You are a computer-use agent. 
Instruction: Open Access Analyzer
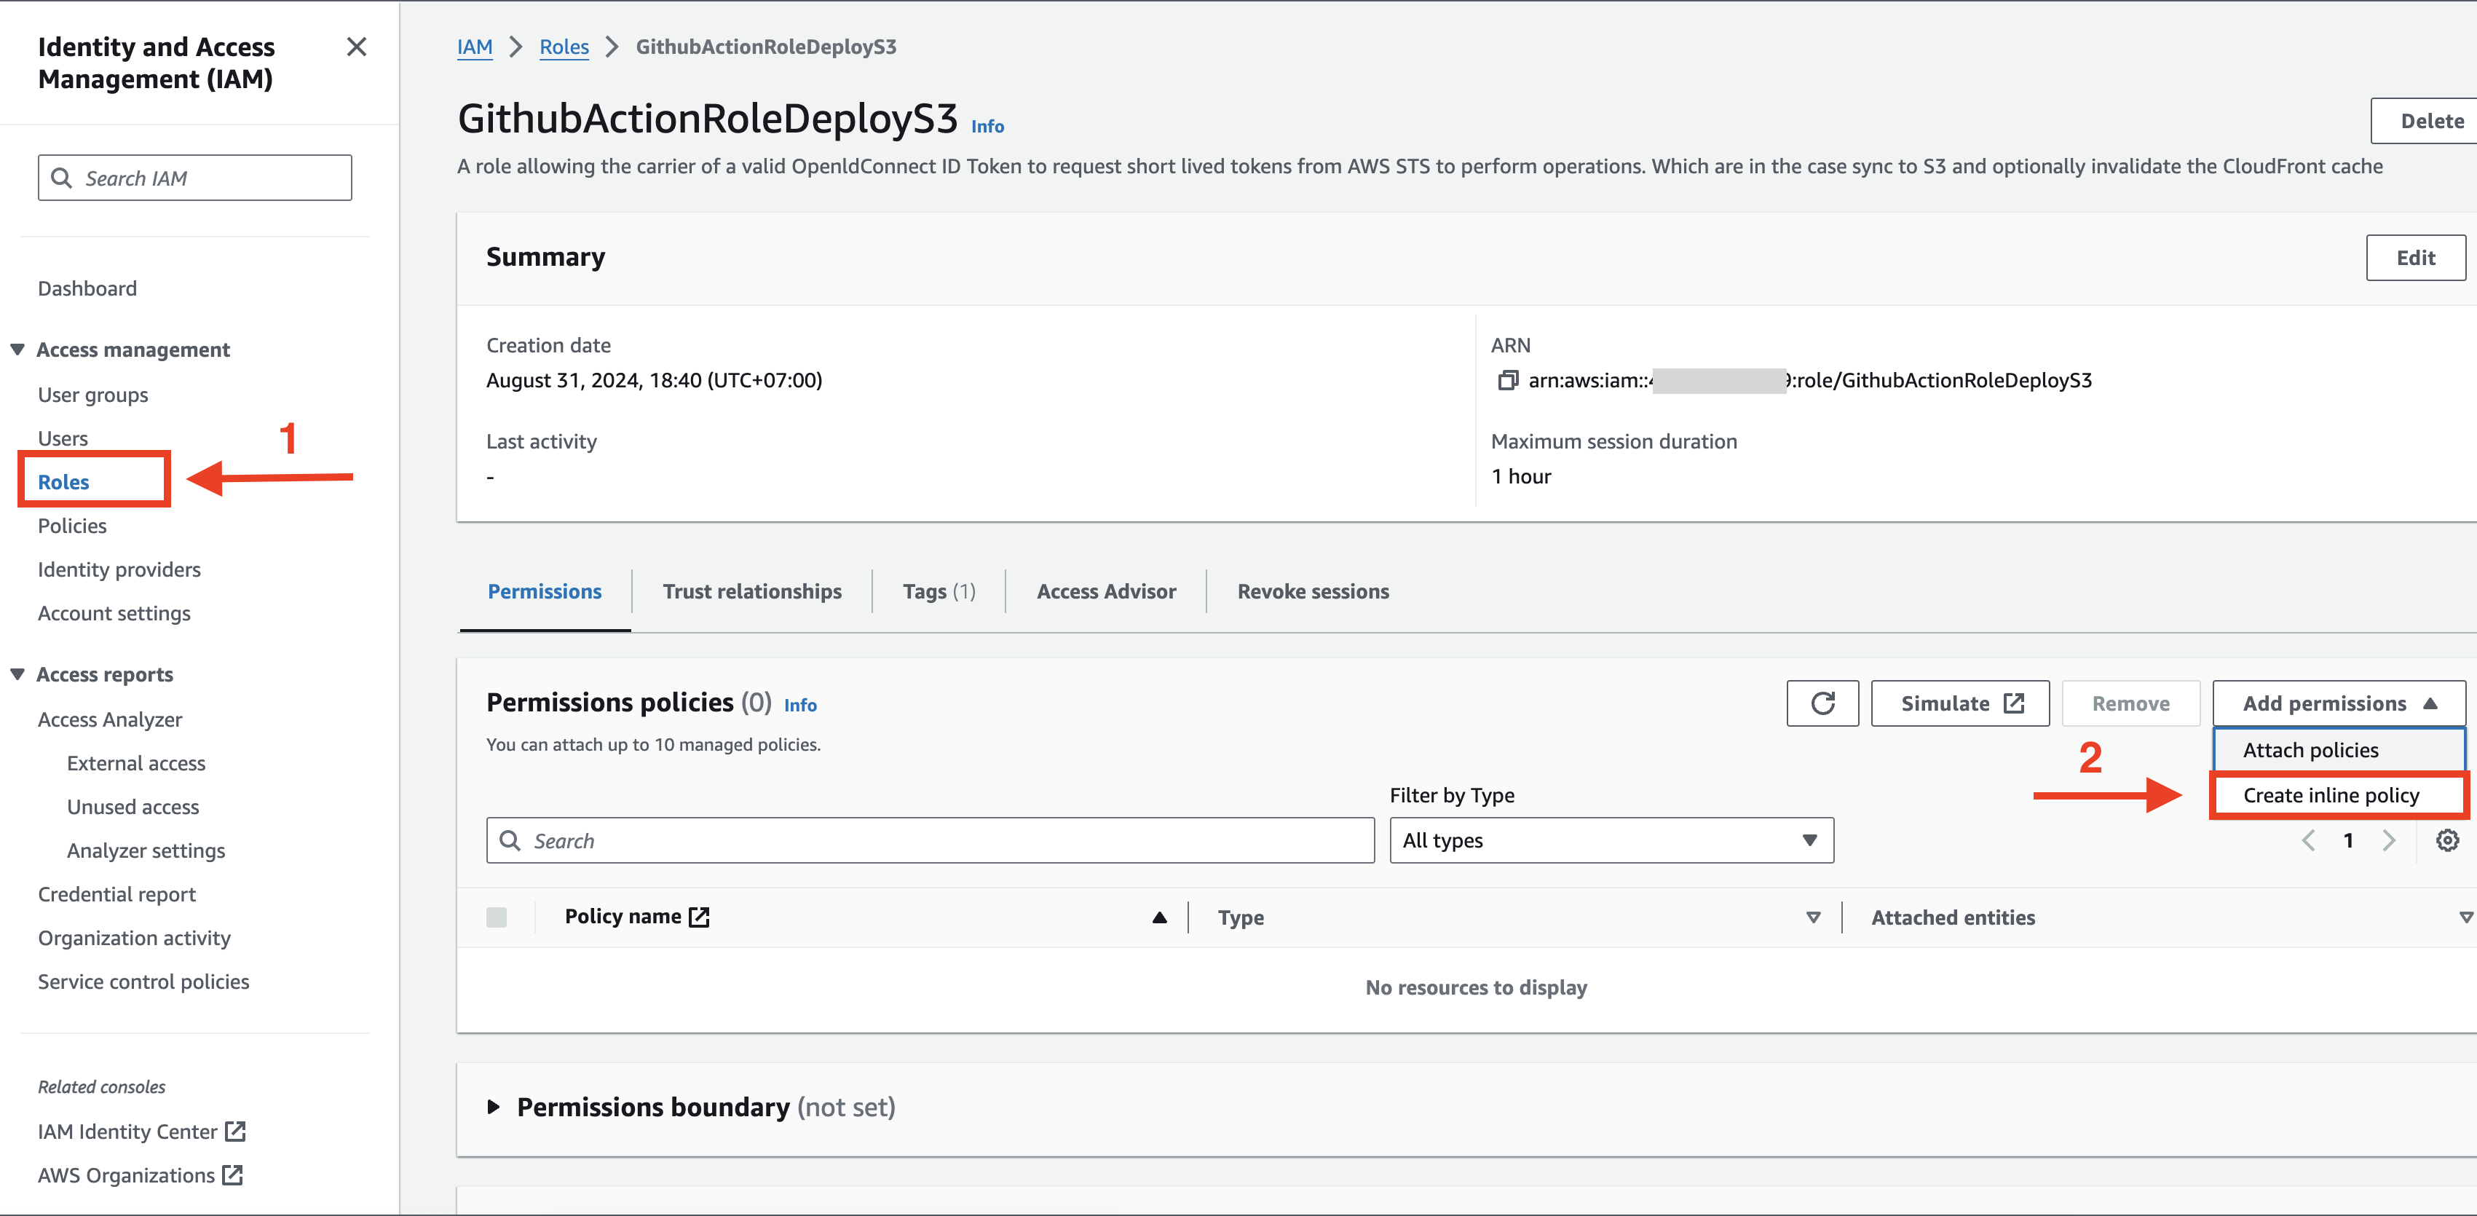[x=111, y=720]
